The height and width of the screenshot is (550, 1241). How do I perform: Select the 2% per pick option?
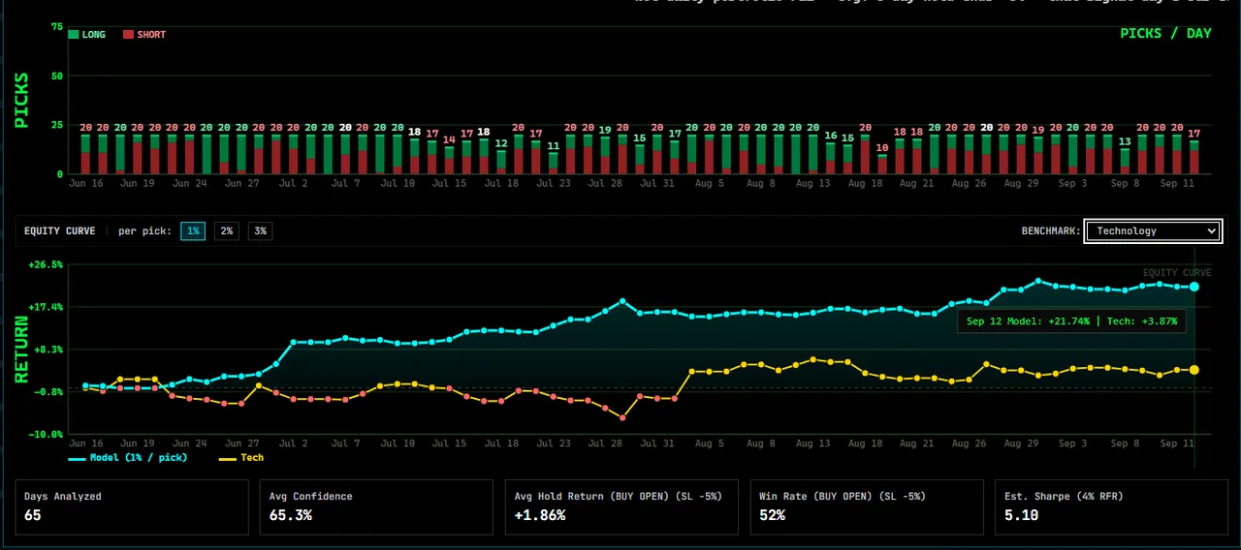coord(226,231)
